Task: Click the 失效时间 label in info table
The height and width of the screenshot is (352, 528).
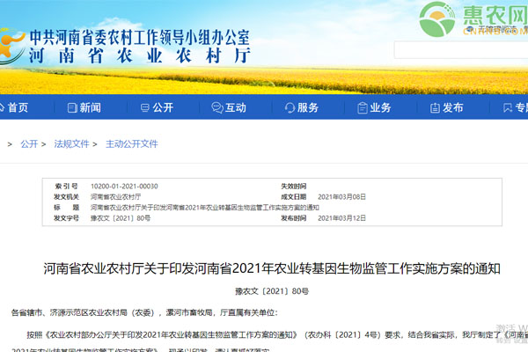Action: pos(294,186)
